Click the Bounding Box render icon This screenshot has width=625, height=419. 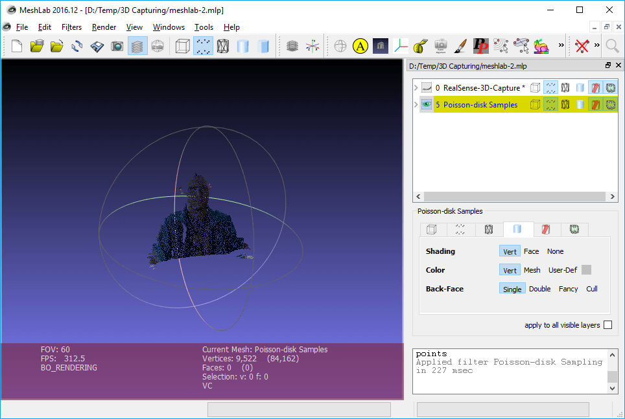coord(183,46)
